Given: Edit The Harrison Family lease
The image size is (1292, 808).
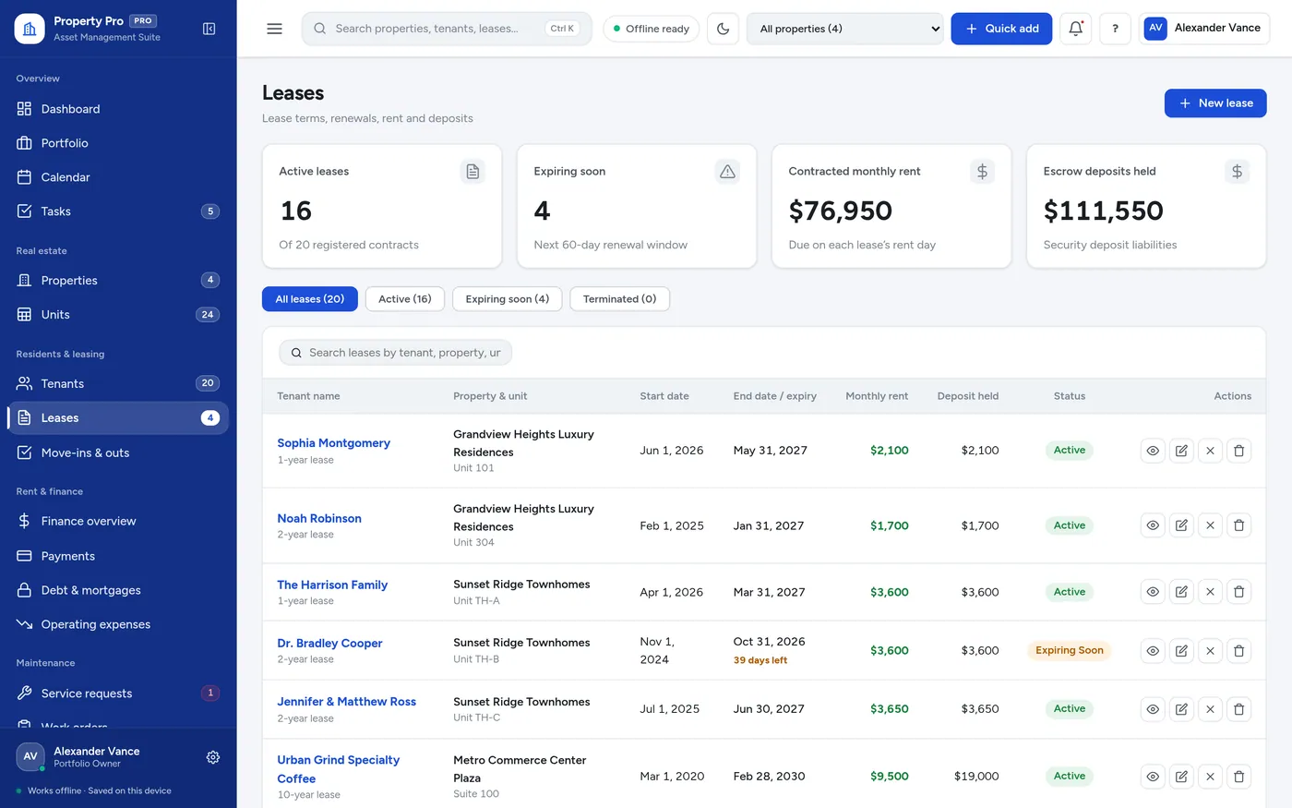Looking at the screenshot, I should pyautogui.click(x=1181, y=592).
